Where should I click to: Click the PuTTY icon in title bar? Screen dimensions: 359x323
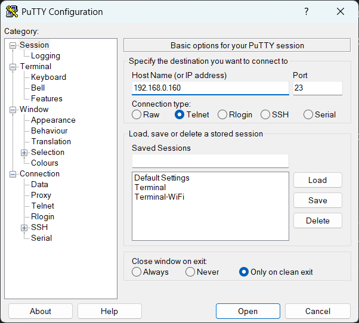[x=12, y=11]
